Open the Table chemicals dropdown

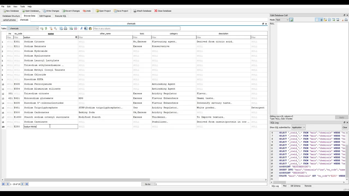tap(23, 28)
